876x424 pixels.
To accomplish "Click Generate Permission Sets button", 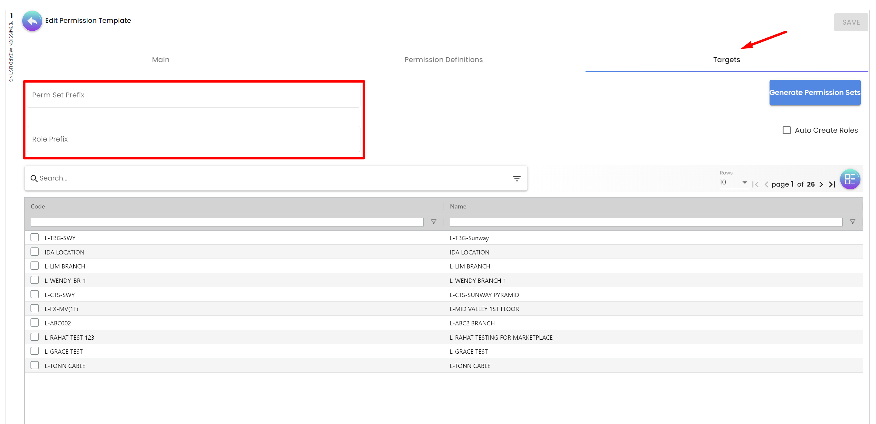I will tap(815, 93).
